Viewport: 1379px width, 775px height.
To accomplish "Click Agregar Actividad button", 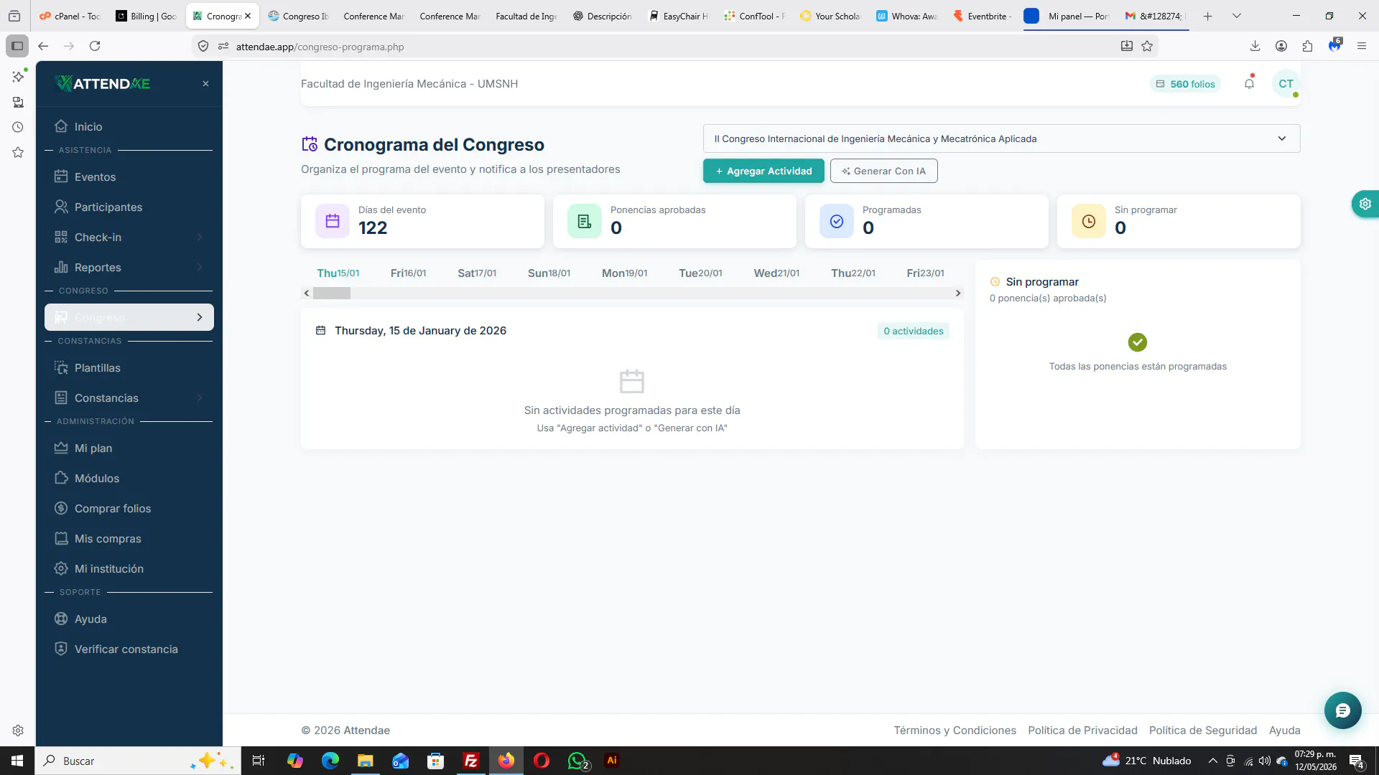I will pos(763,171).
